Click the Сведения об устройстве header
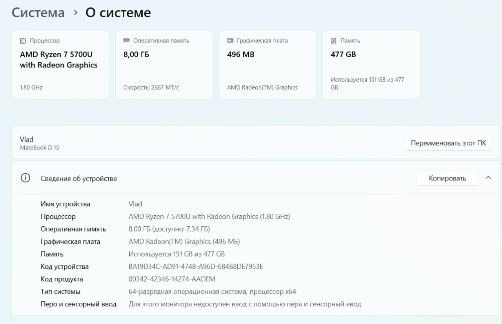The image size is (502, 324). [x=79, y=178]
